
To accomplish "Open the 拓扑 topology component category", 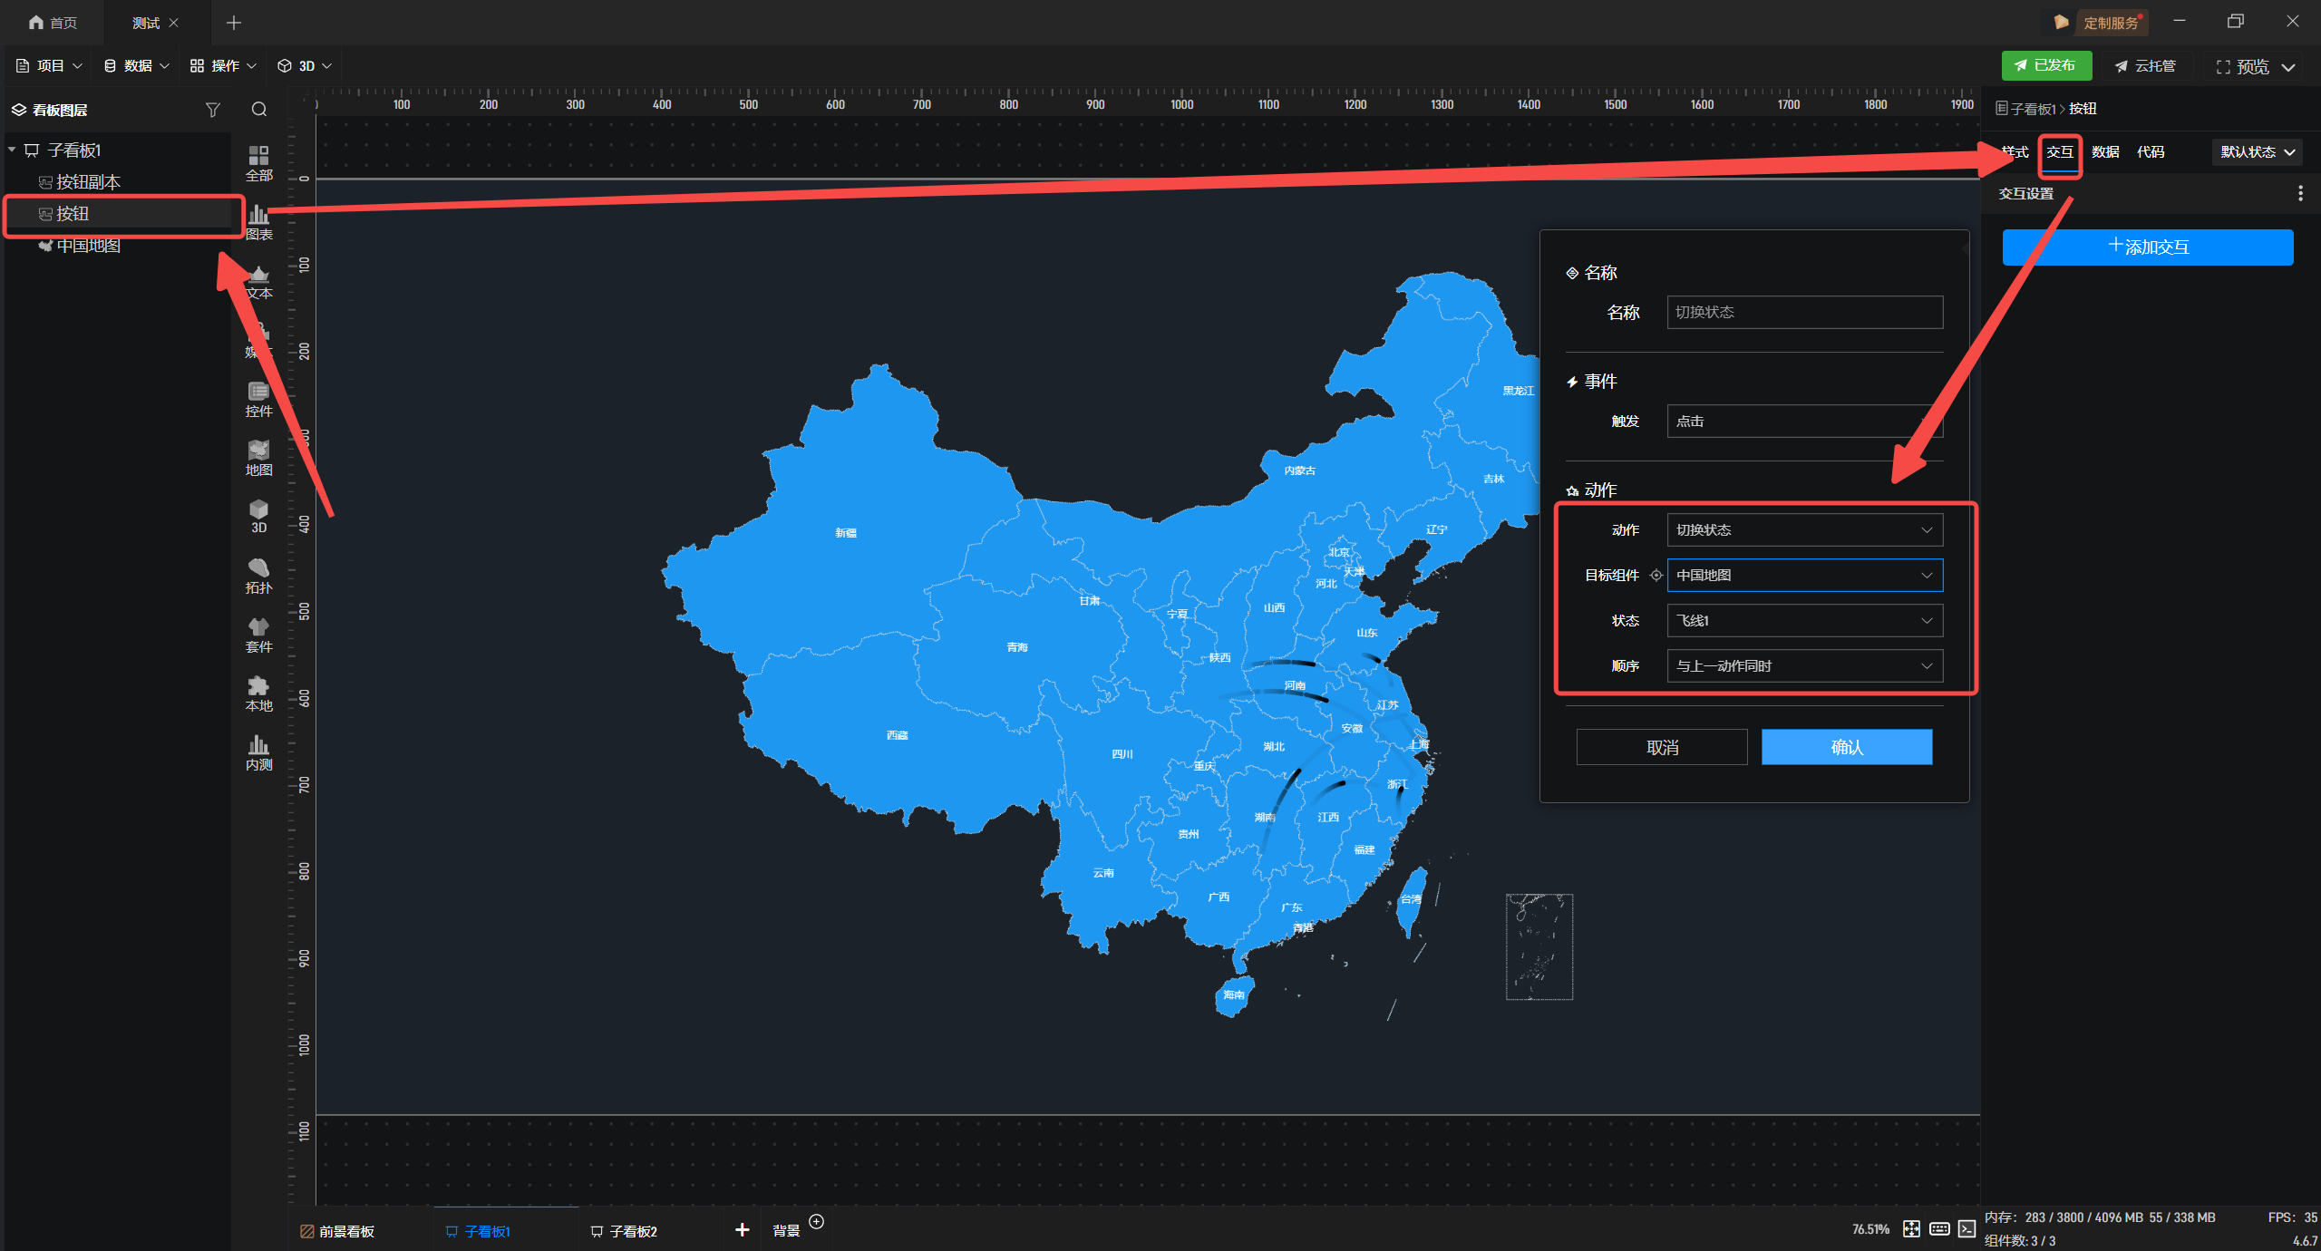I will (x=258, y=575).
